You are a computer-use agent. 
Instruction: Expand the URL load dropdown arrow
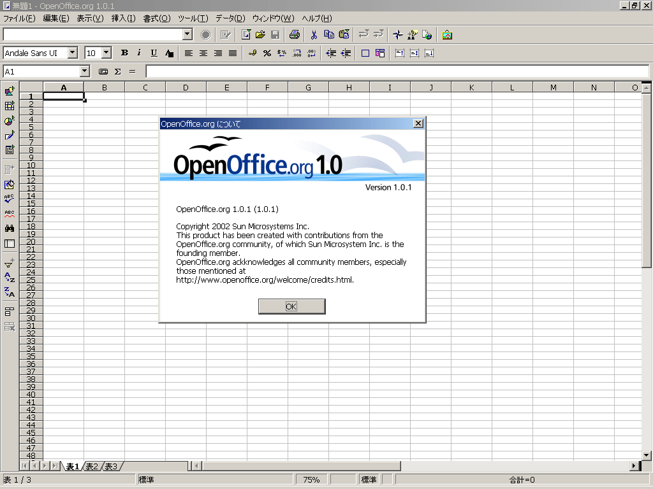point(187,34)
